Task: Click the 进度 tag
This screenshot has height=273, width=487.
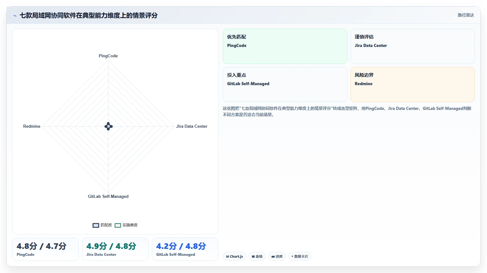Action: [x=277, y=256]
